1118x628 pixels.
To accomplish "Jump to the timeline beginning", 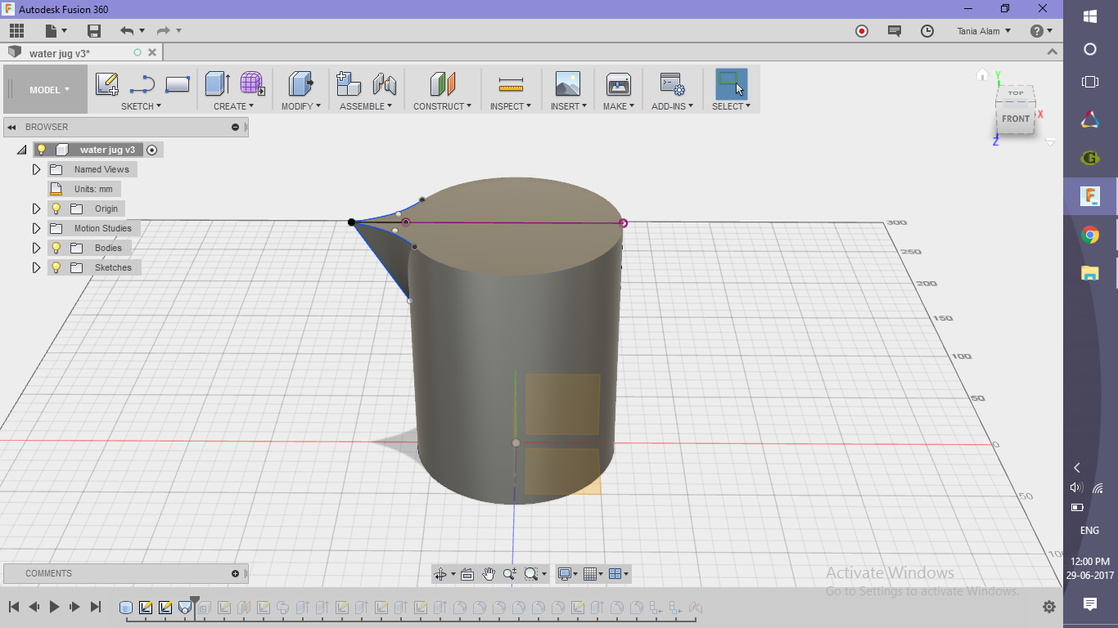I will pos(14,607).
